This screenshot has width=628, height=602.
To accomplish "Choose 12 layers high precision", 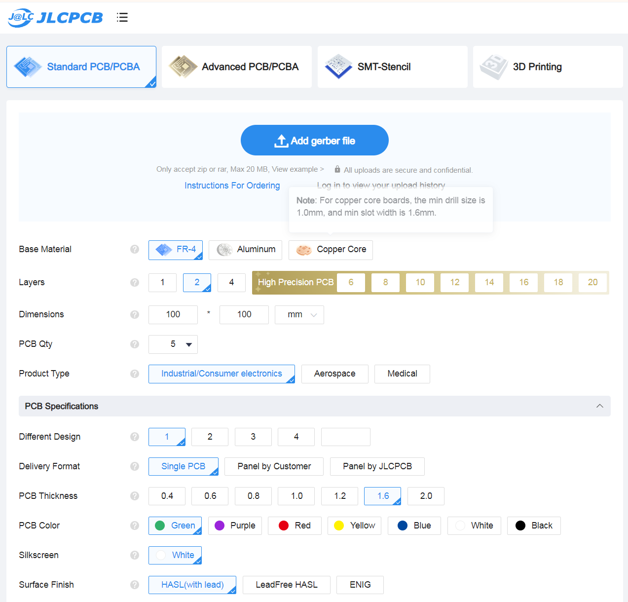I will [x=454, y=283].
